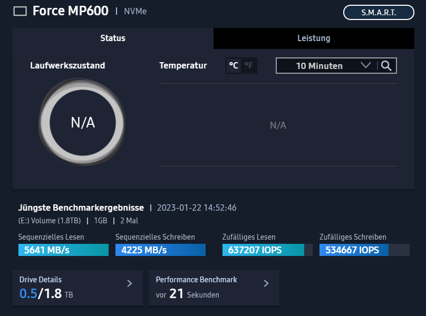Click the N/A temperature graph area
Viewport: 426px width, 316px height.
(278, 125)
